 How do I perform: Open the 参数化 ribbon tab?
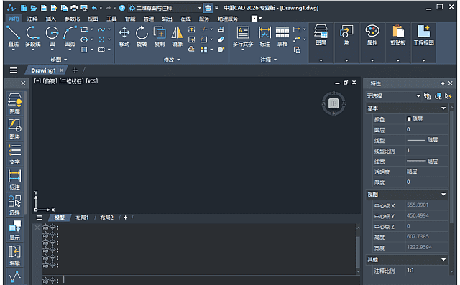(72, 19)
